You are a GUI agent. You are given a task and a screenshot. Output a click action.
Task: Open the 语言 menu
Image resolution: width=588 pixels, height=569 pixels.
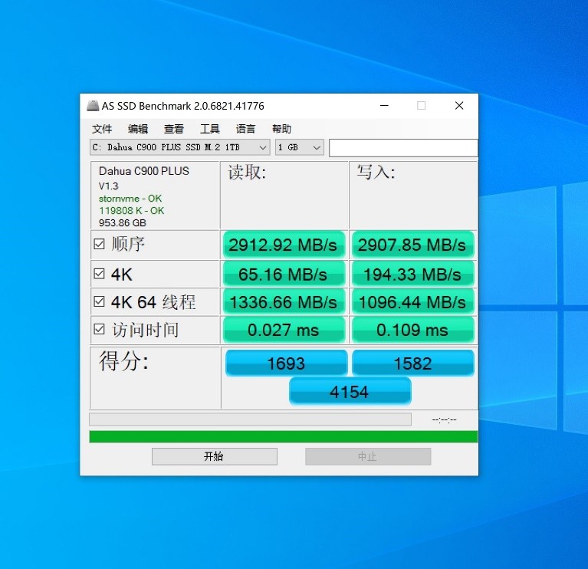coord(245,129)
